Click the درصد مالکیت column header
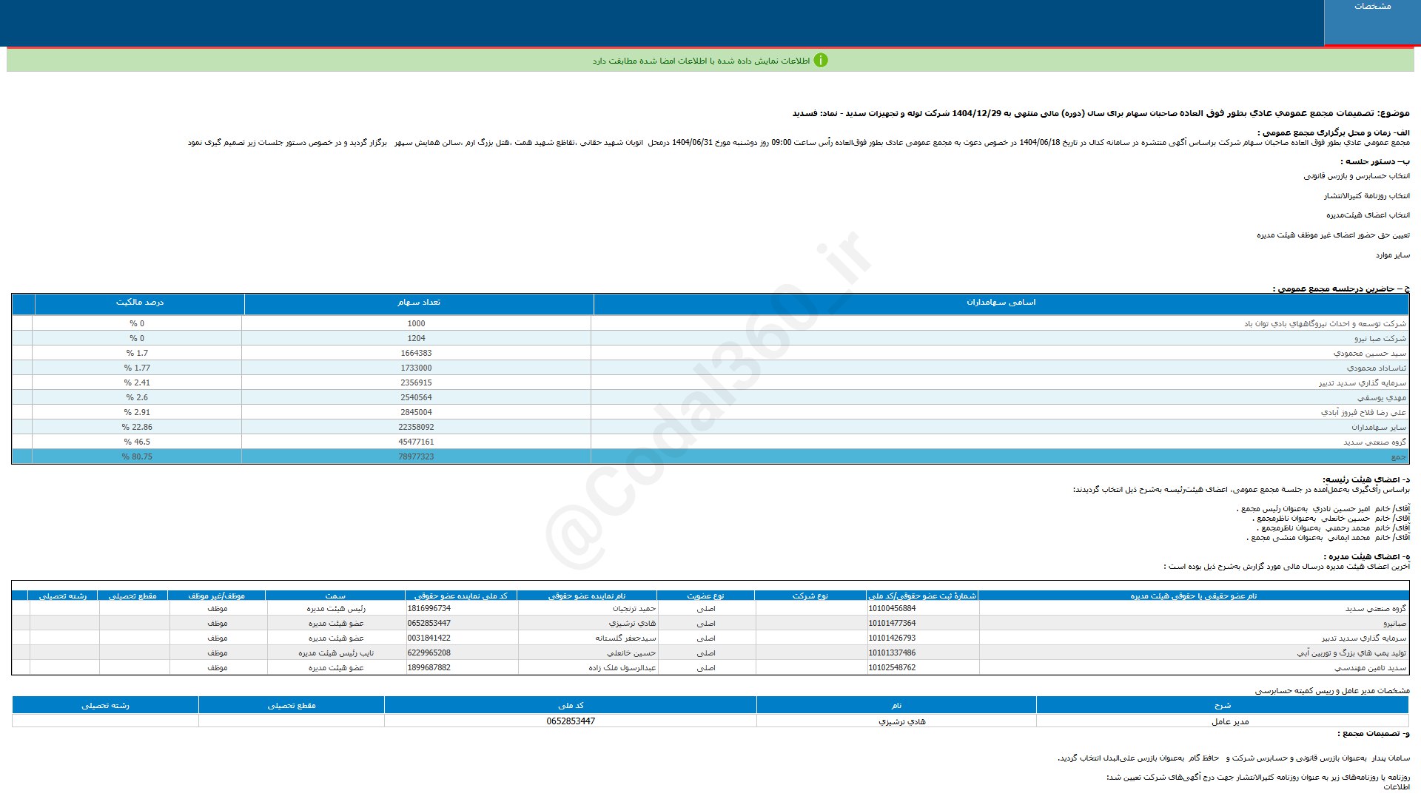 (139, 303)
